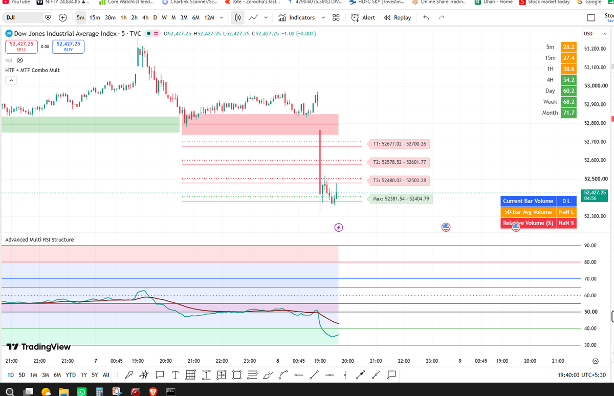The image size is (614, 396).
Task: Select the Text tool in drawing toolbar
Action: pyautogui.click(x=175, y=375)
